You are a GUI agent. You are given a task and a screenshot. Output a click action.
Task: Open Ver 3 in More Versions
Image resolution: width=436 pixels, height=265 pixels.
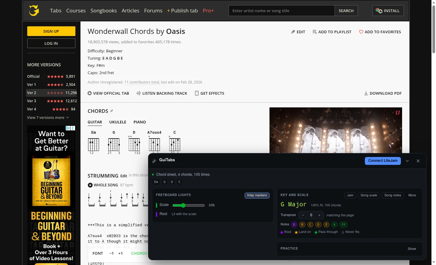point(52,101)
